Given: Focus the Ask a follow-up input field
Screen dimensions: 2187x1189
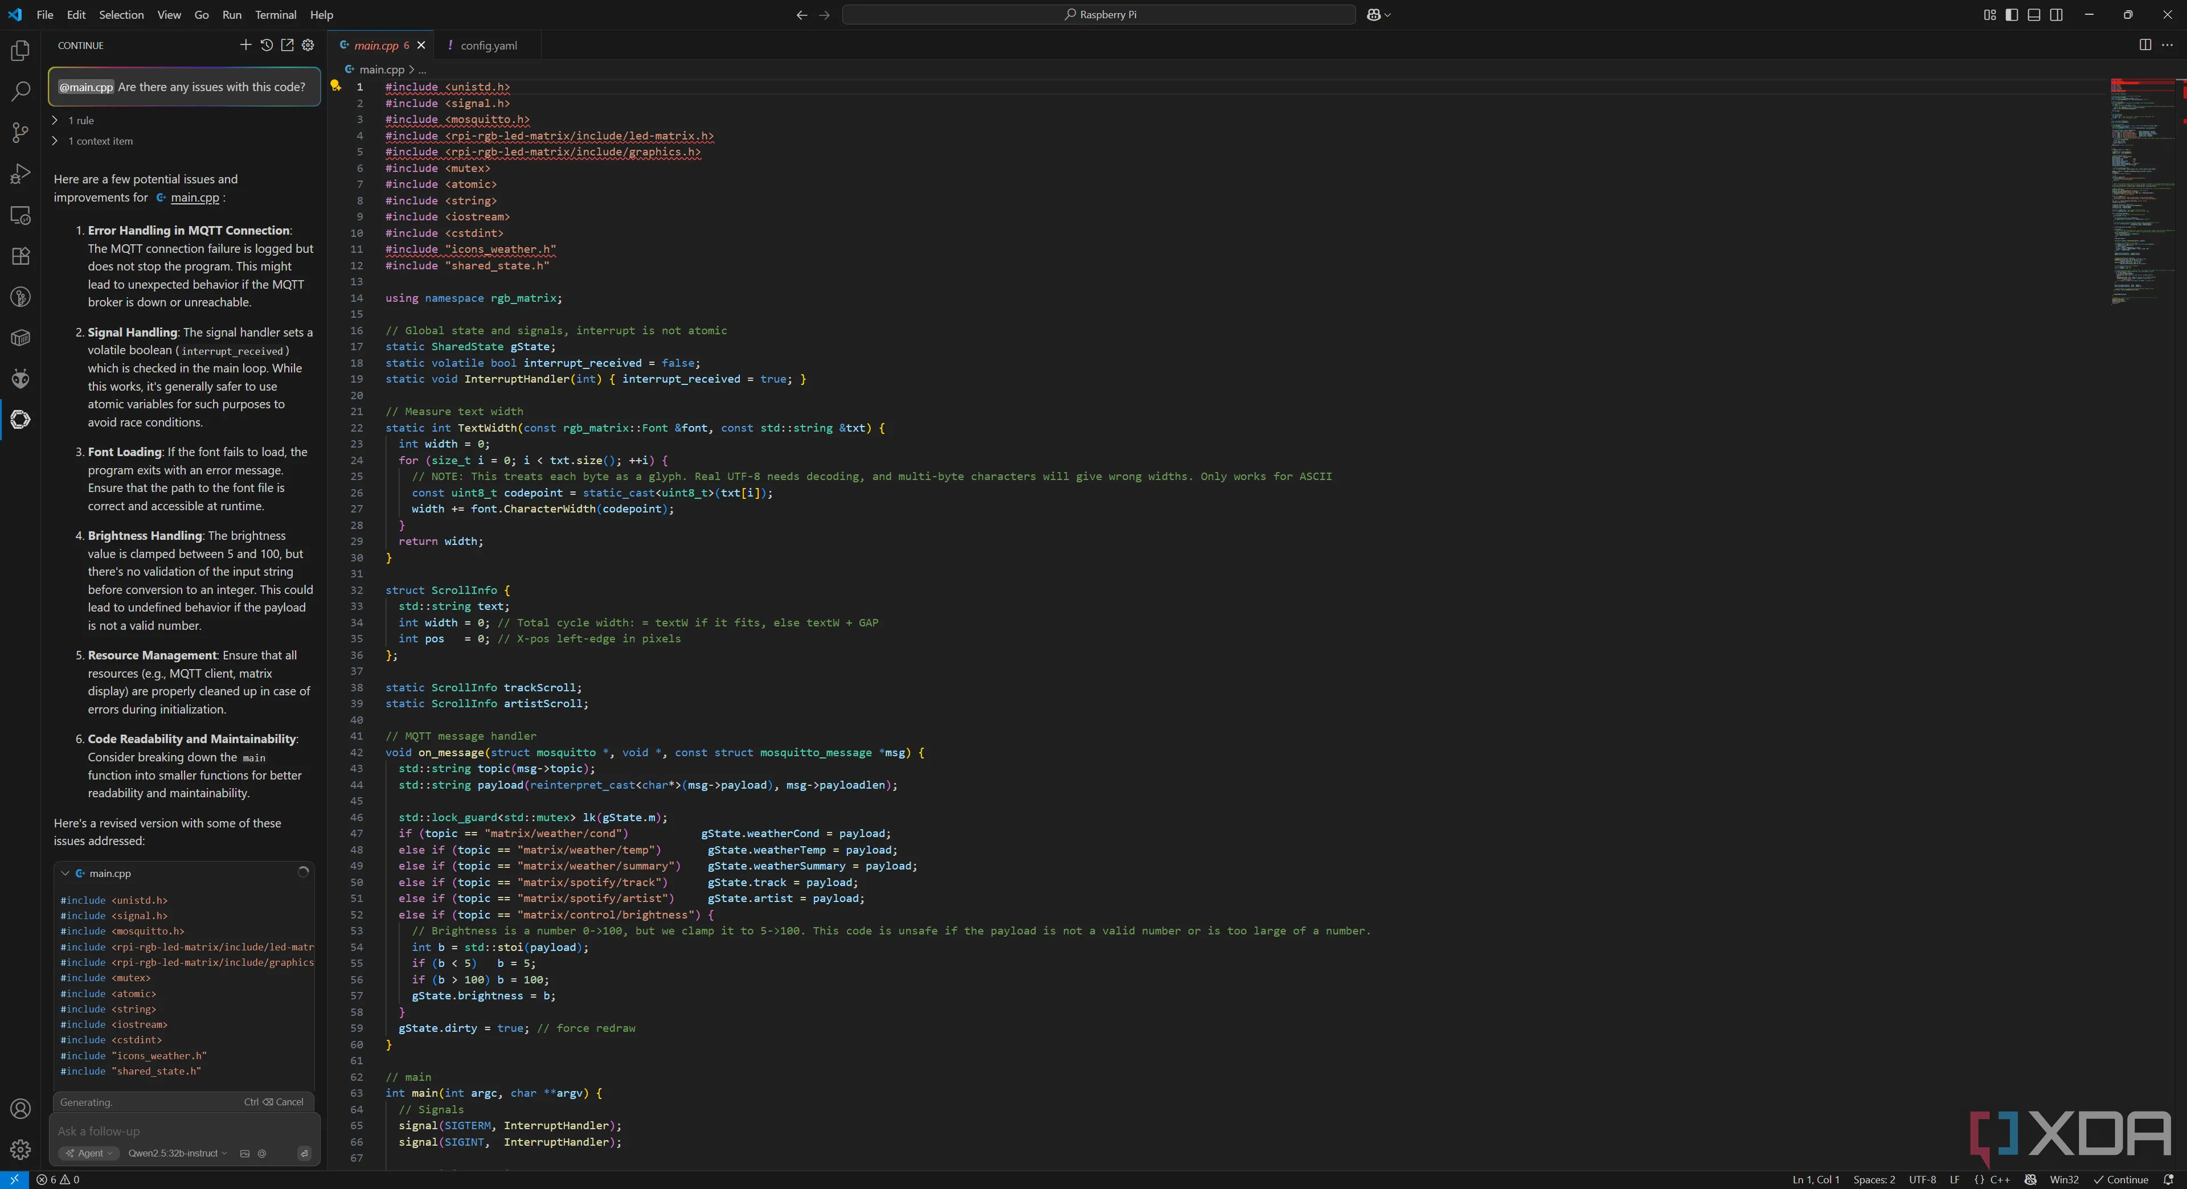Looking at the screenshot, I should [184, 1131].
